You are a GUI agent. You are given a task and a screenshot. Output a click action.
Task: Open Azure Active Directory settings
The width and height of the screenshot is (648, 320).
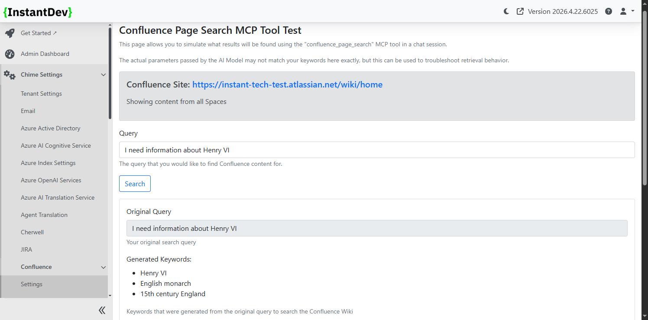pyautogui.click(x=51, y=128)
